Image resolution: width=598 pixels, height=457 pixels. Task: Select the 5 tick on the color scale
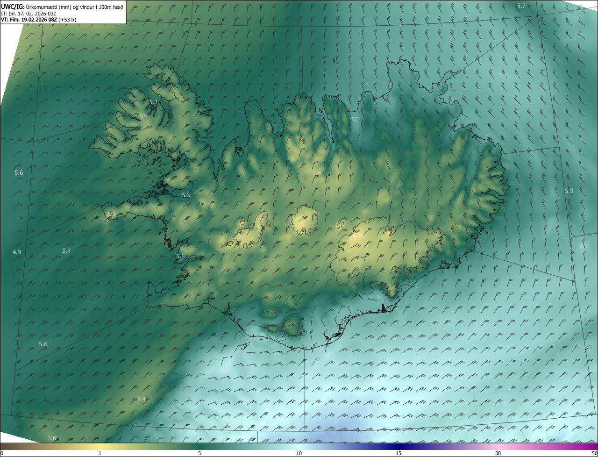click(x=199, y=453)
